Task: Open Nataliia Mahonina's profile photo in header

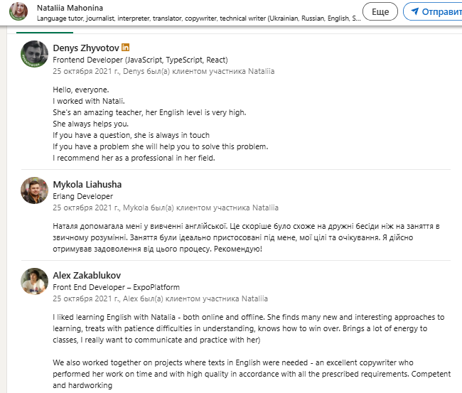Action: tap(18, 11)
